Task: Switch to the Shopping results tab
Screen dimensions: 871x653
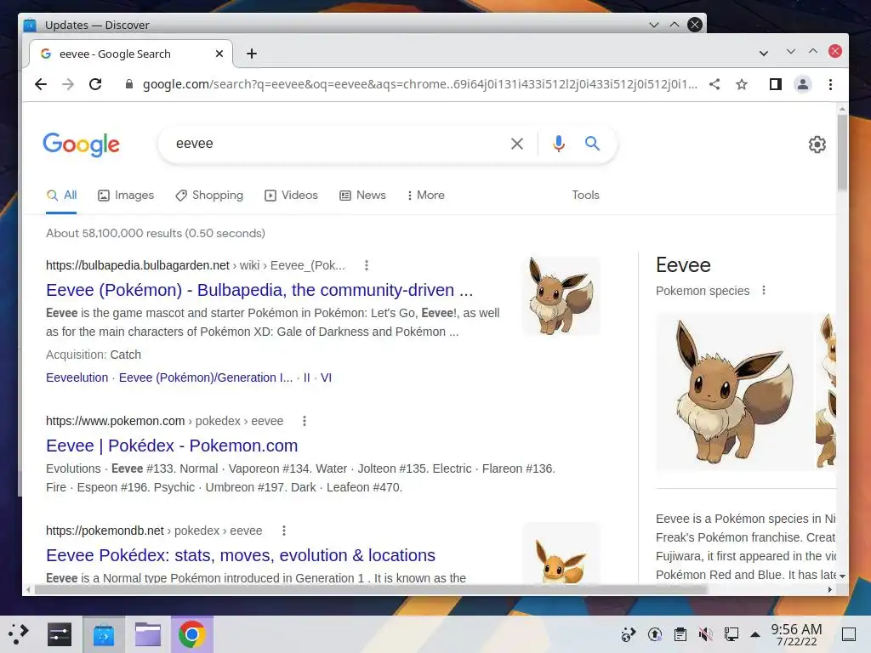Action: point(209,196)
